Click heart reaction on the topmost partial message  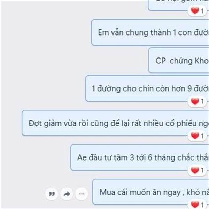pyautogui.click(x=195, y=11)
